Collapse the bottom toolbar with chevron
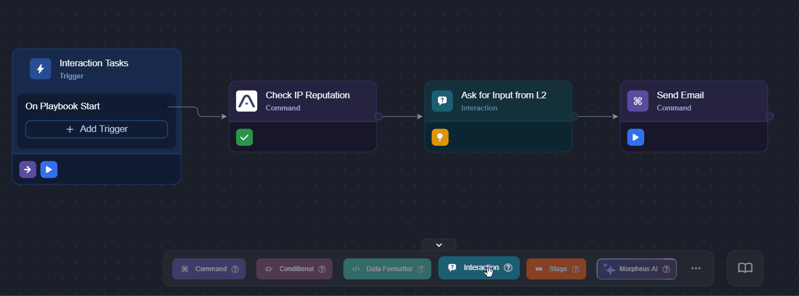 tap(439, 245)
